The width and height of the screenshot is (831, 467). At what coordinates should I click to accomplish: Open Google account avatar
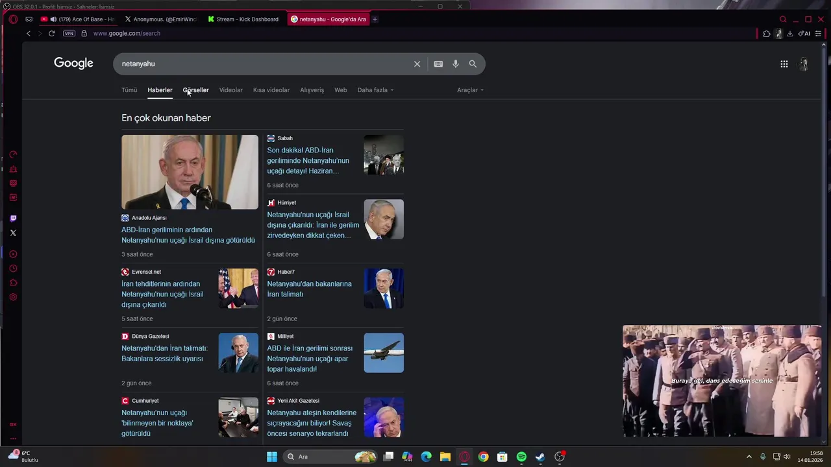click(x=804, y=64)
